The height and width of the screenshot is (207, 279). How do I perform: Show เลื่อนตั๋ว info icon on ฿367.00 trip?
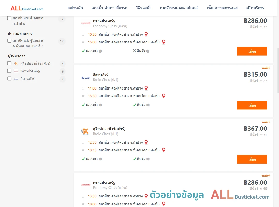(100, 159)
